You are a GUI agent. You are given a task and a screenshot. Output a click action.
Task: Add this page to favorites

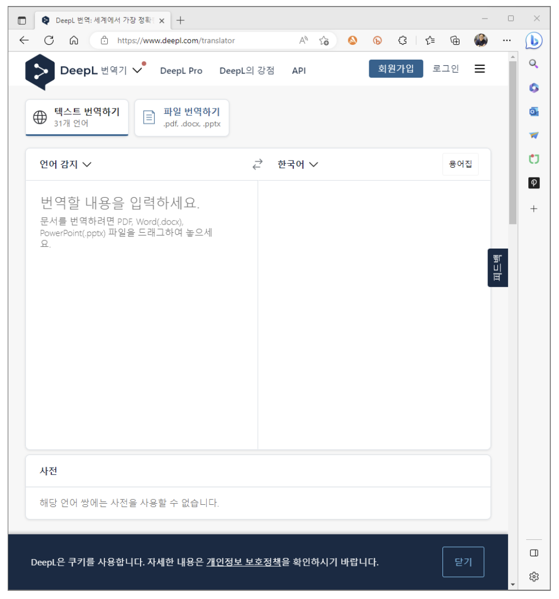point(324,41)
